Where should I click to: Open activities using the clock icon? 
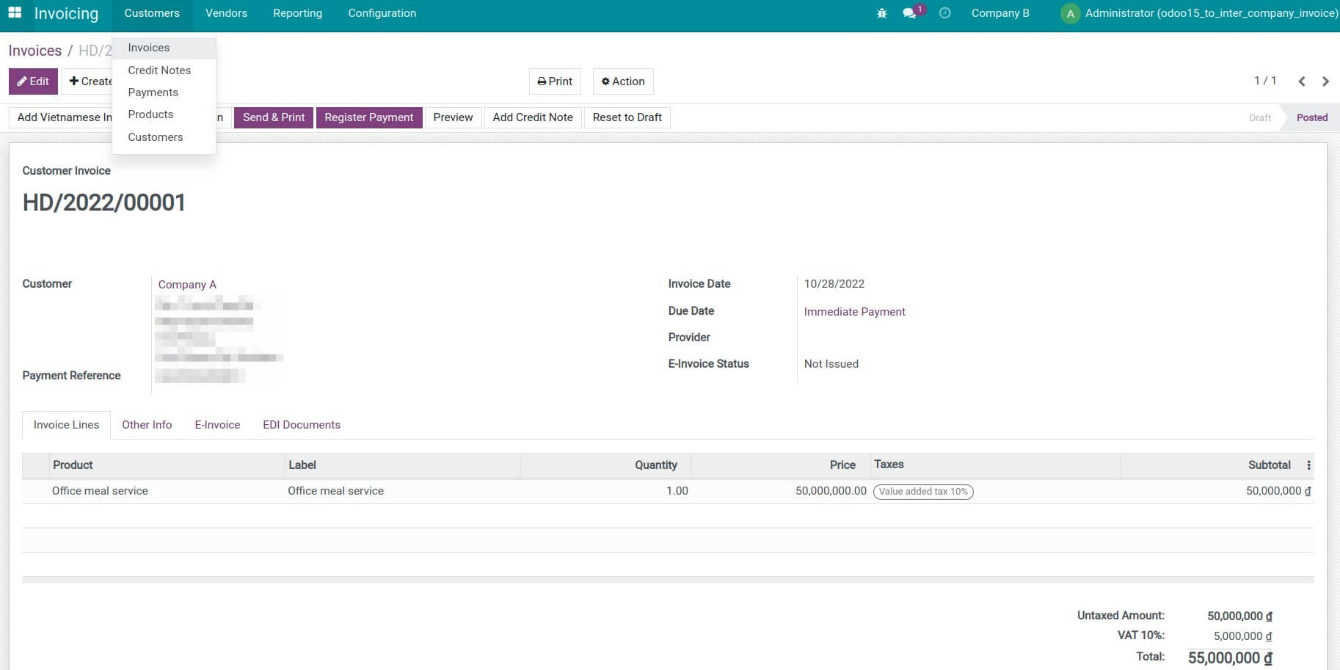(945, 12)
